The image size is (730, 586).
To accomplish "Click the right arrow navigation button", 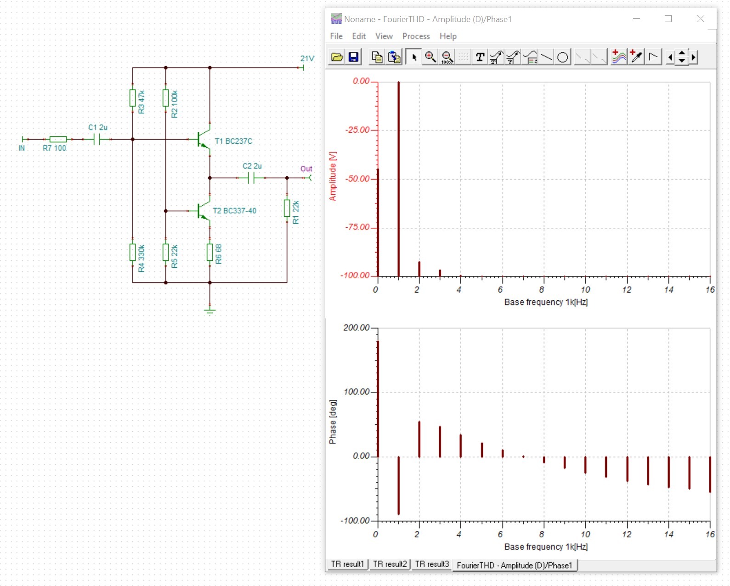I will tap(693, 57).
